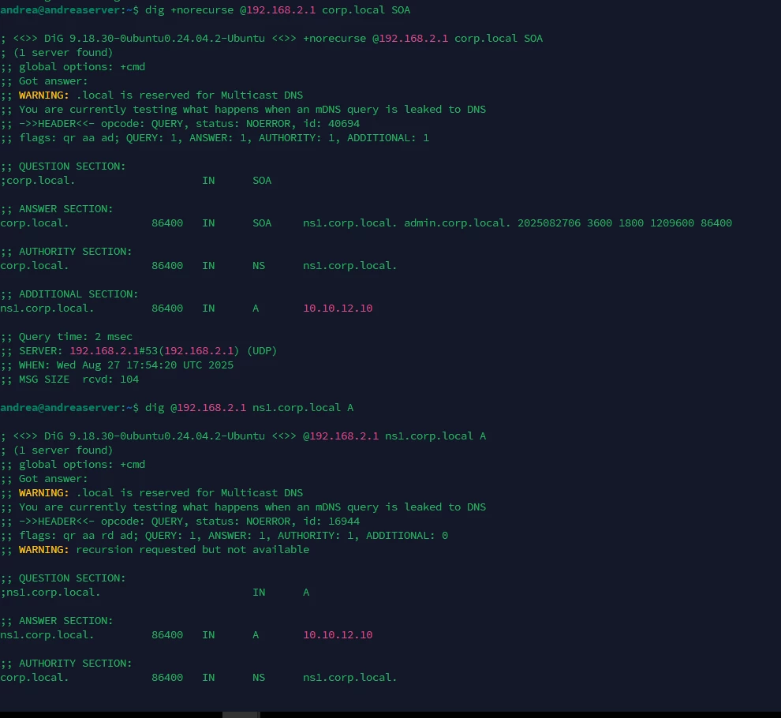Viewport: 781px width, 718px height.
Task: Click the 'recursion requested but not available' warning
Action: [x=192, y=550]
